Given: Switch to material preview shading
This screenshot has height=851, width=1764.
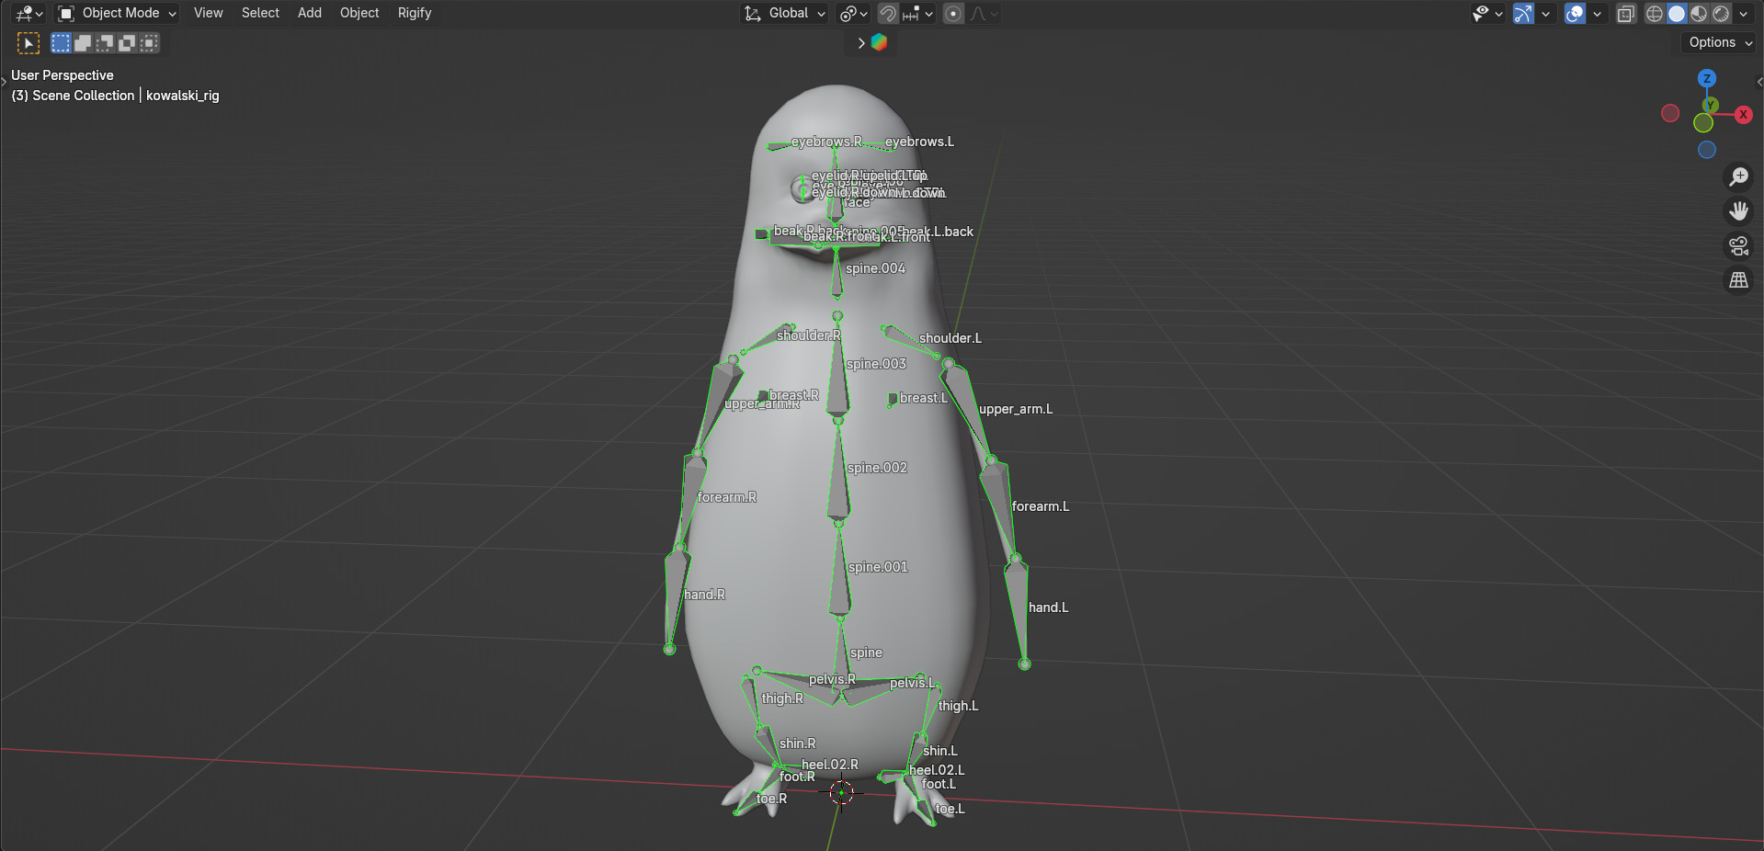Looking at the screenshot, I should (x=1699, y=13).
